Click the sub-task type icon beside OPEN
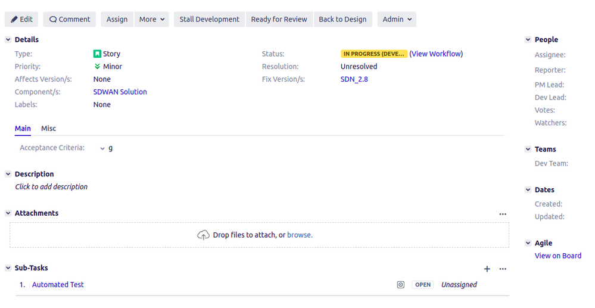Viewport: 595px width, 308px height. [x=401, y=285]
